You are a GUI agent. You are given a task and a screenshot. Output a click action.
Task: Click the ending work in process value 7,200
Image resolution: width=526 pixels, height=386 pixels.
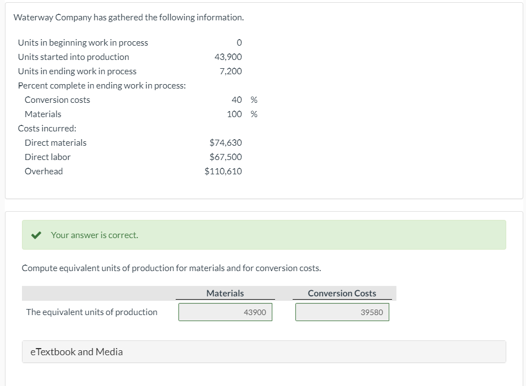click(231, 71)
